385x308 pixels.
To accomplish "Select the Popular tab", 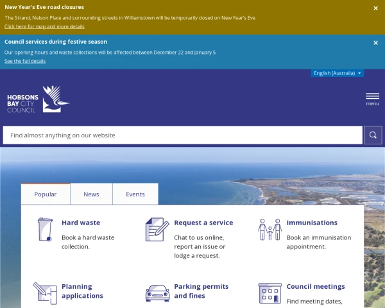I will tap(46, 194).
